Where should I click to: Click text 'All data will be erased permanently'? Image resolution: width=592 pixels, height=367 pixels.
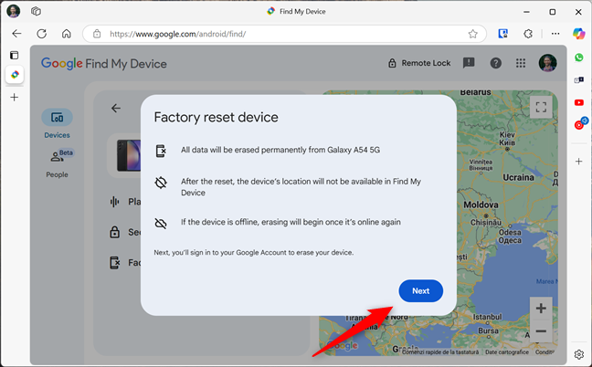[280, 150]
